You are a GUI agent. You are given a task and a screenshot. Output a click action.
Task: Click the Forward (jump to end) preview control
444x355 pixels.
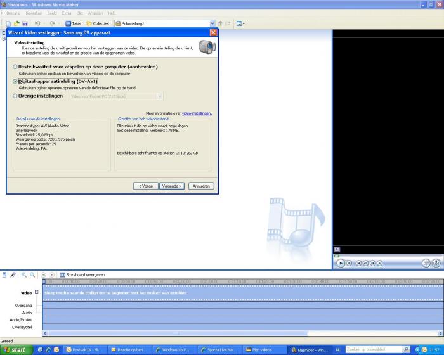(380, 263)
